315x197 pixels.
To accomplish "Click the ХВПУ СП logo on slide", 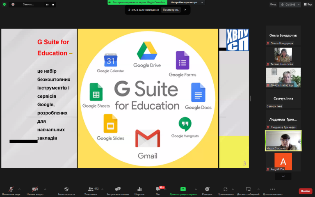I will pyautogui.click(x=237, y=40).
